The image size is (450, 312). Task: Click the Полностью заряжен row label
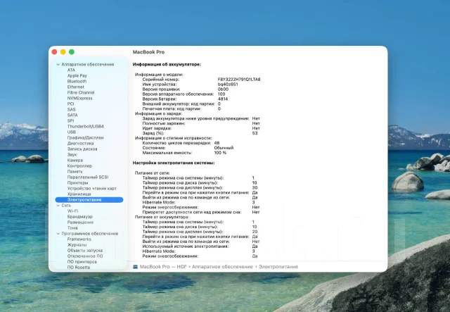coord(164,123)
